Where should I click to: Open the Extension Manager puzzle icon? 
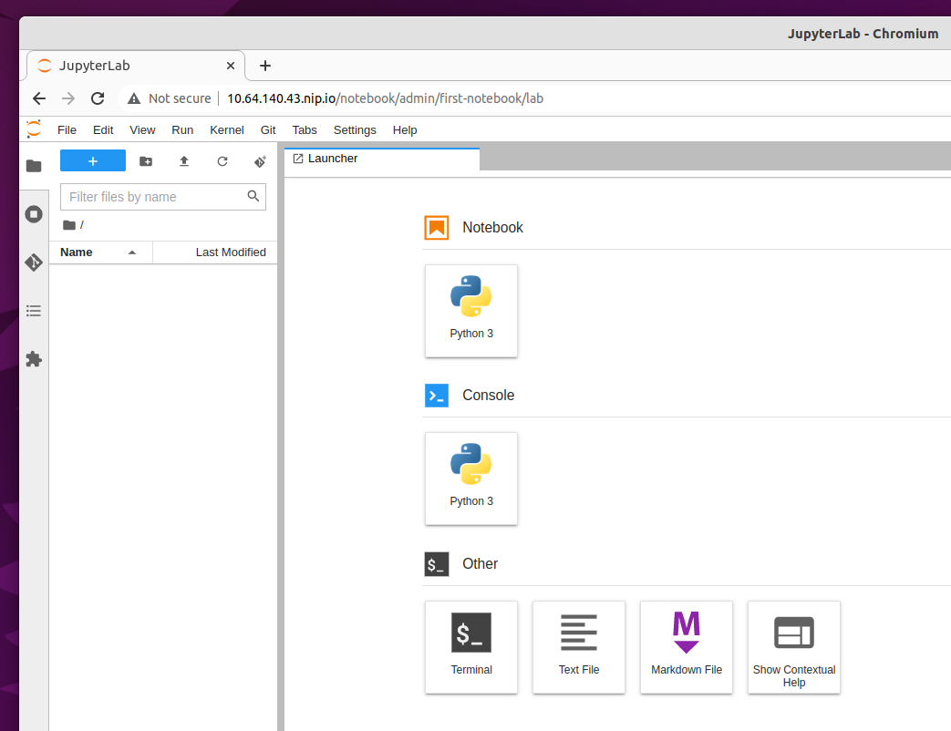(34, 359)
